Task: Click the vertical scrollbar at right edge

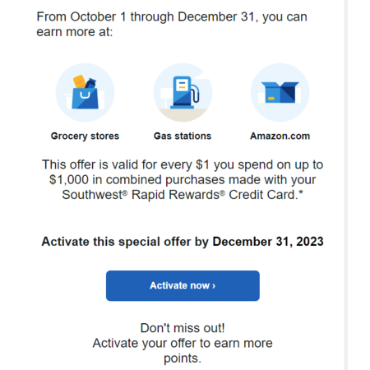Action: [346, 185]
